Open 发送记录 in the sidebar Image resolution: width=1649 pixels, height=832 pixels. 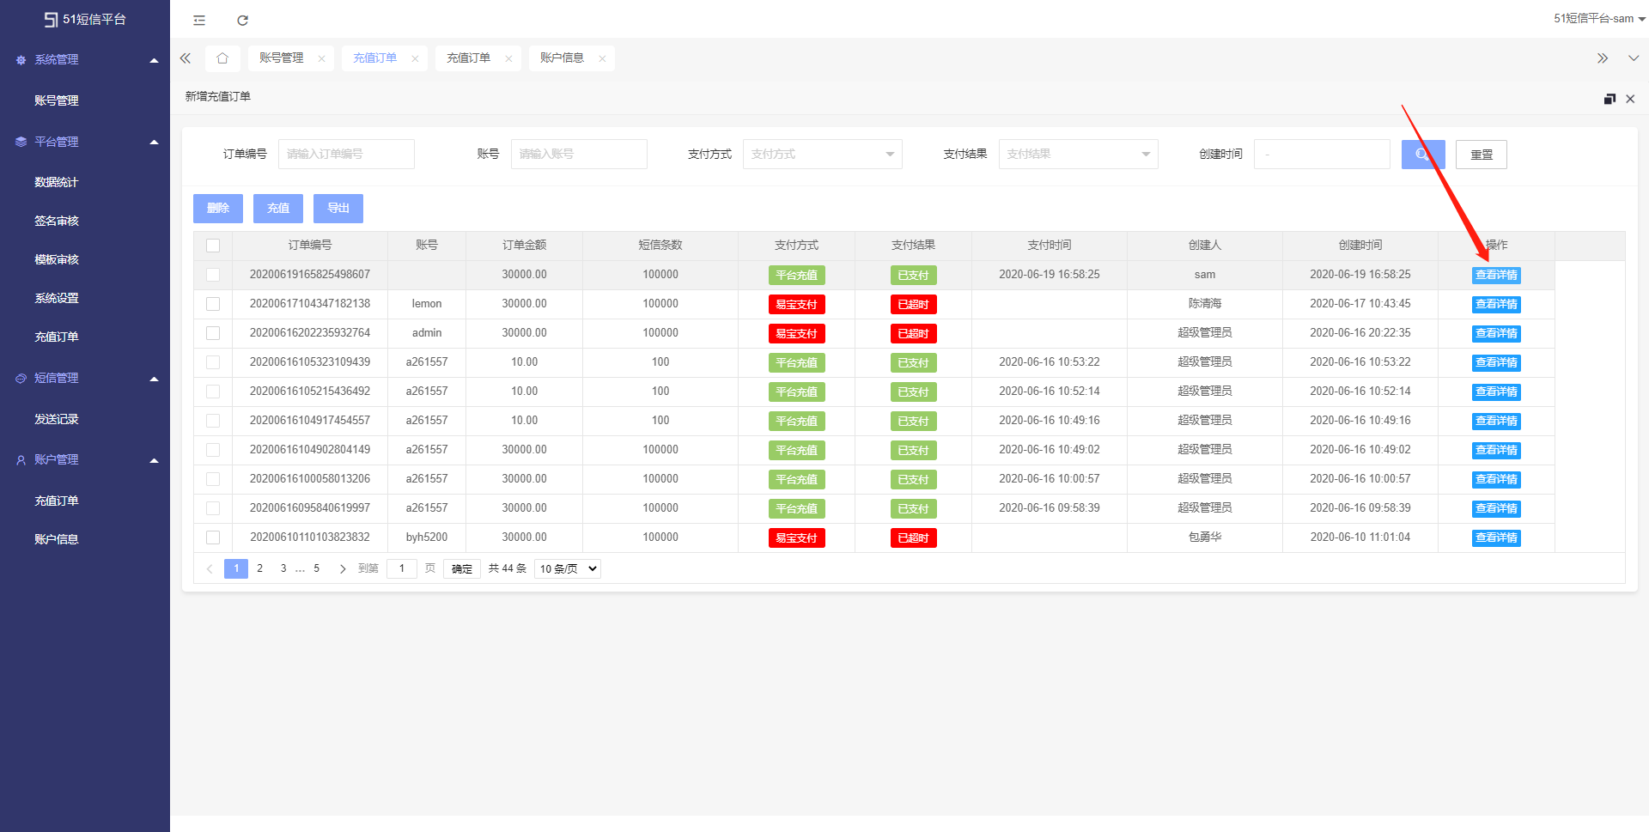point(57,419)
